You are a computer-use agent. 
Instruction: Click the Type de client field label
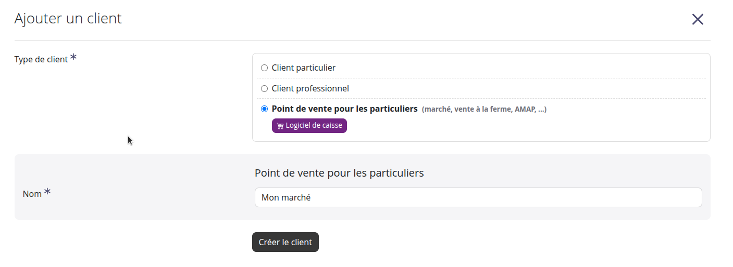[41, 60]
